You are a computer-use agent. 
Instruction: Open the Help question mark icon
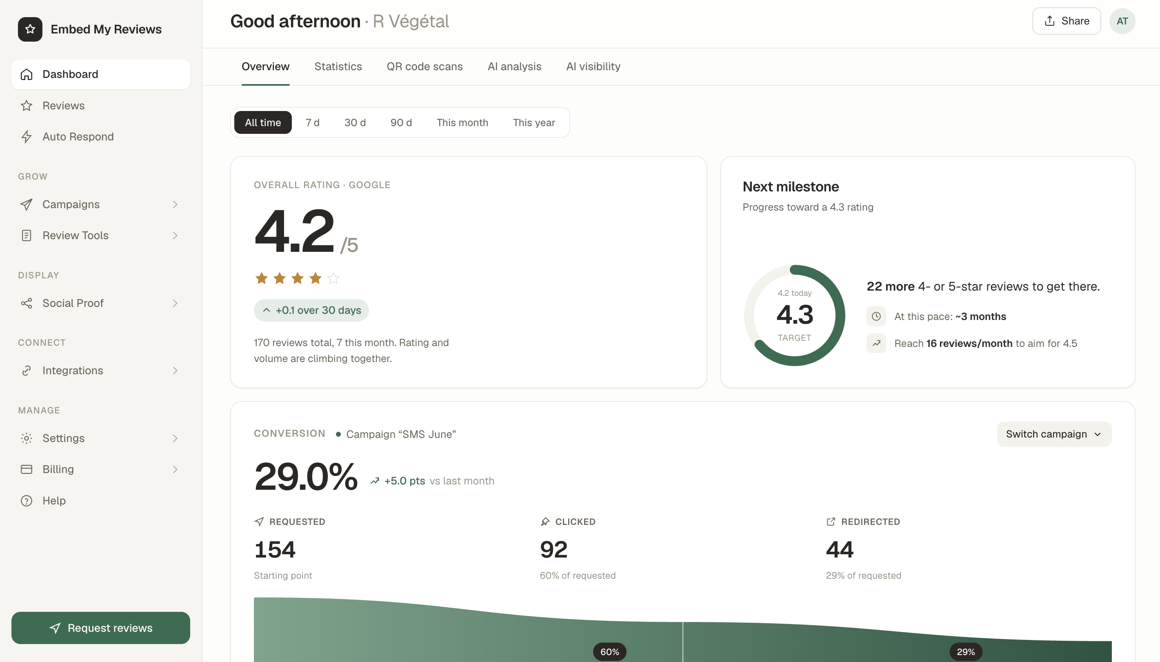pyautogui.click(x=27, y=501)
